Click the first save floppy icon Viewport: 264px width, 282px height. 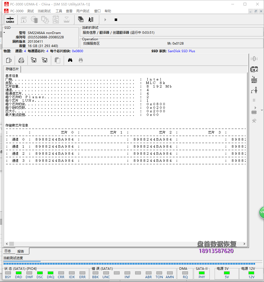click(34, 60)
